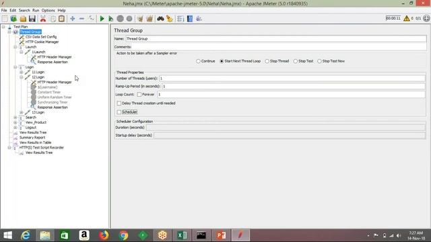Collapse the Launch controller node
The image size is (431, 242).
coord(15,47)
